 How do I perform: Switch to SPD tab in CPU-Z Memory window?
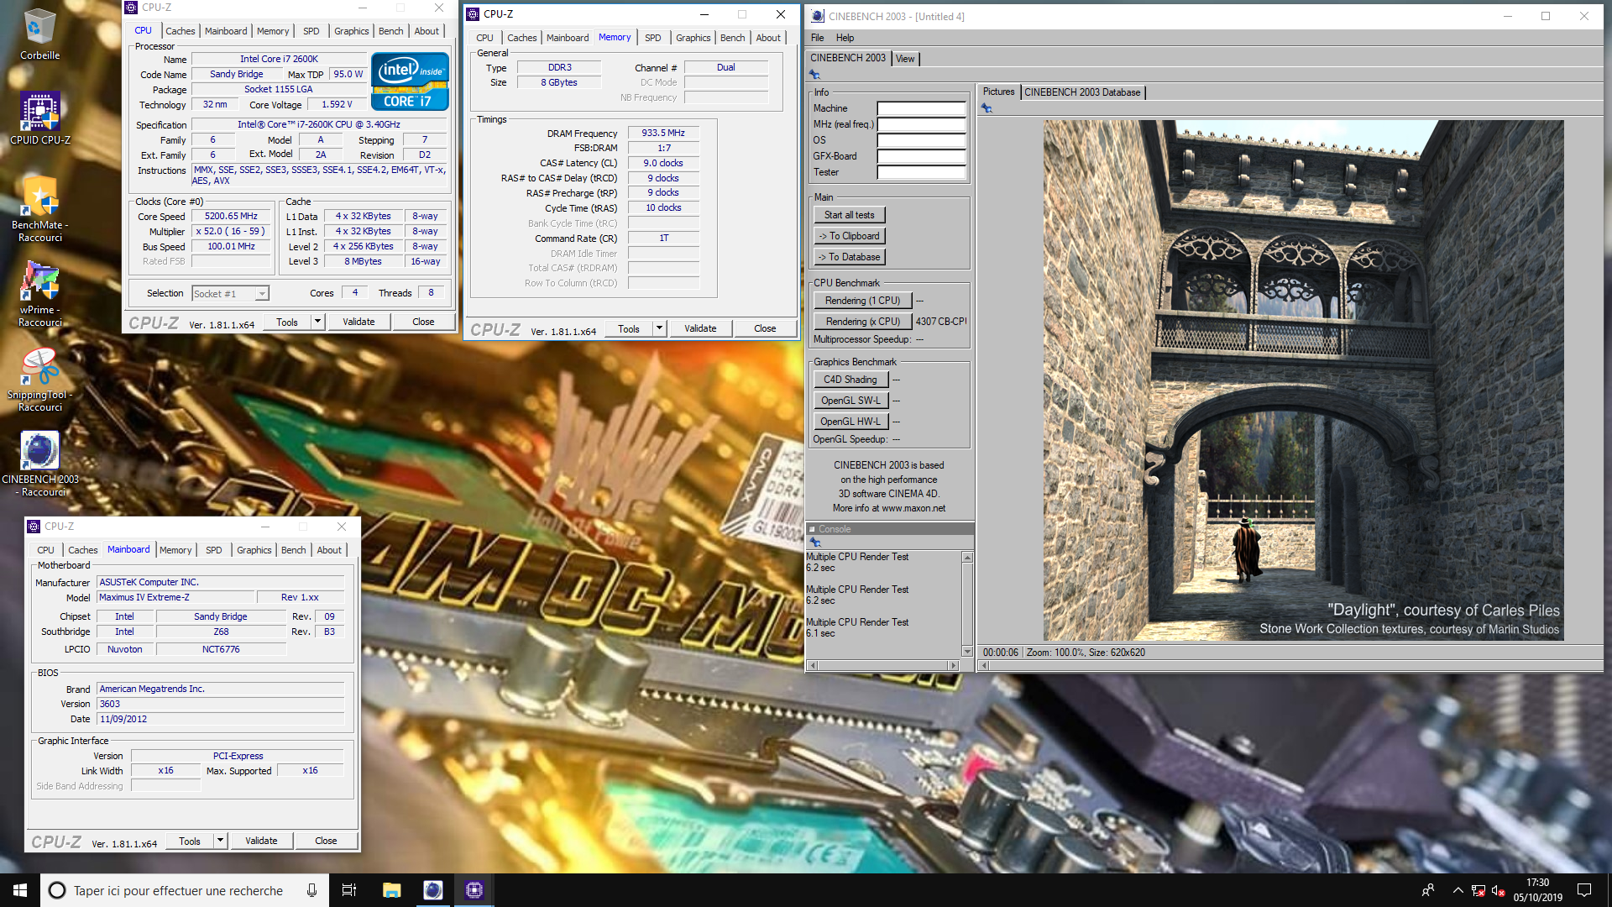click(653, 38)
